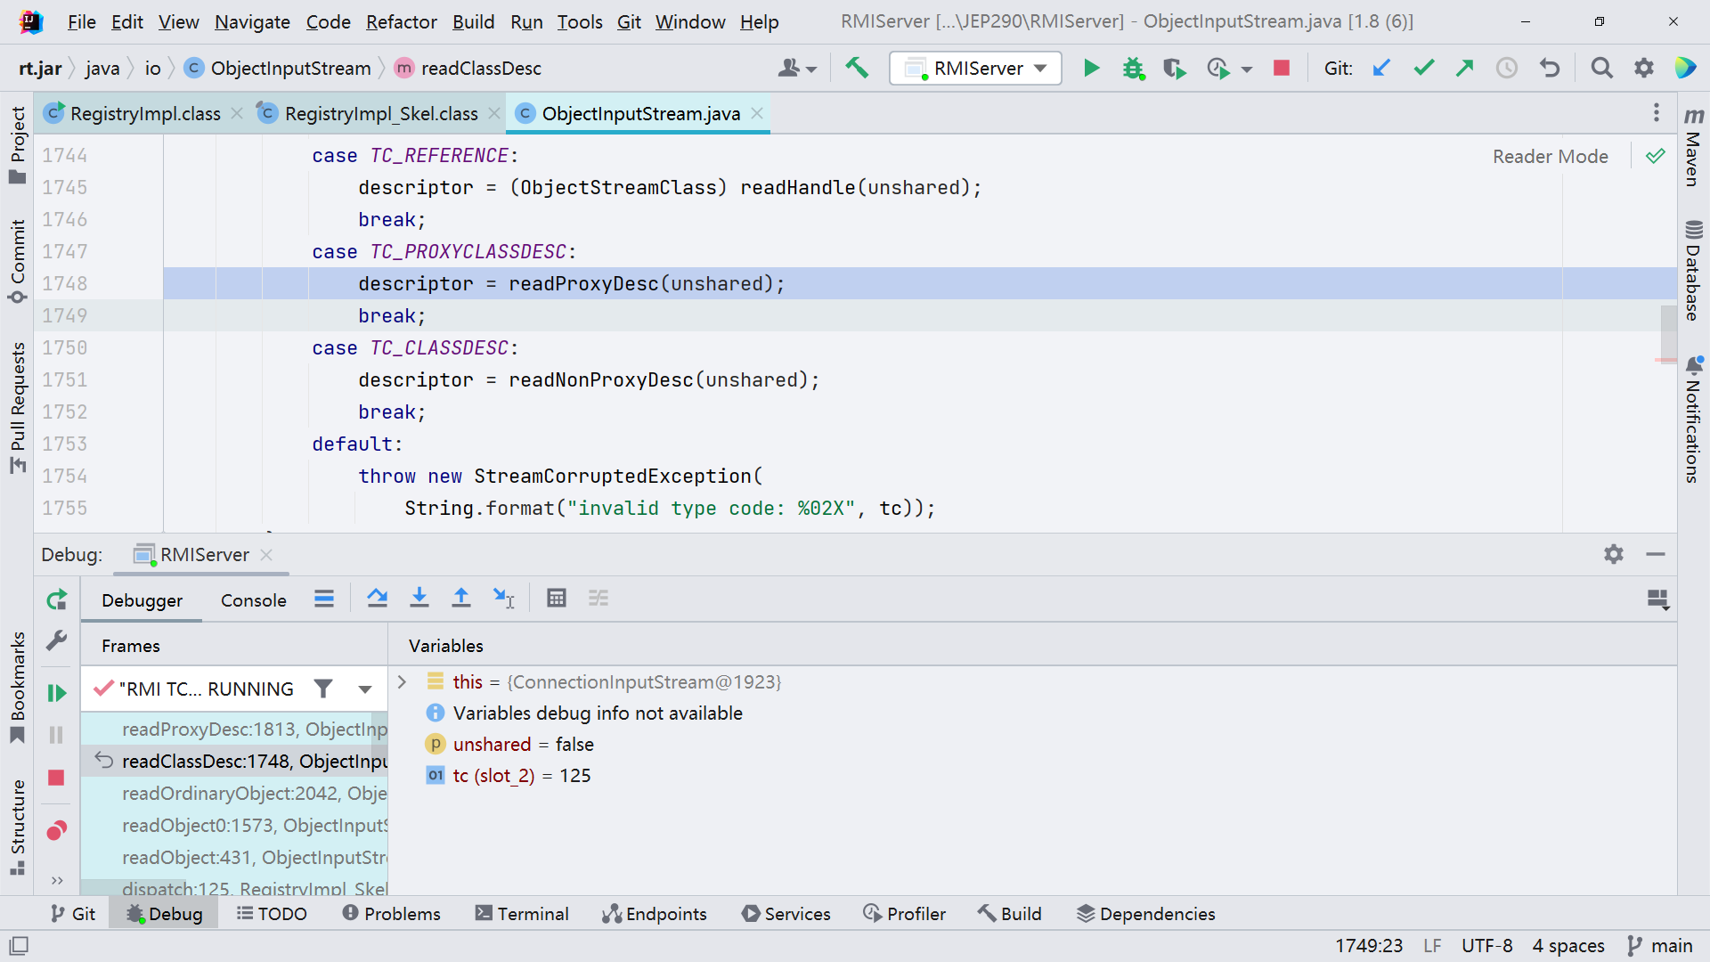
Task: Expand the 'this' variable node
Action: click(x=402, y=682)
